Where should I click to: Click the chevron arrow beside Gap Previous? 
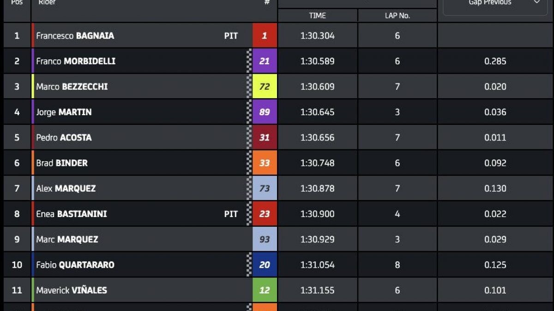click(537, 3)
